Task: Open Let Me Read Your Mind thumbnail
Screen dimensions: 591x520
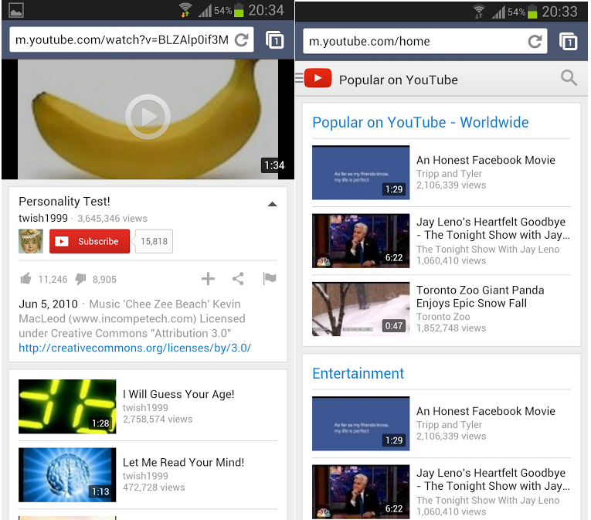Action: coord(67,474)
